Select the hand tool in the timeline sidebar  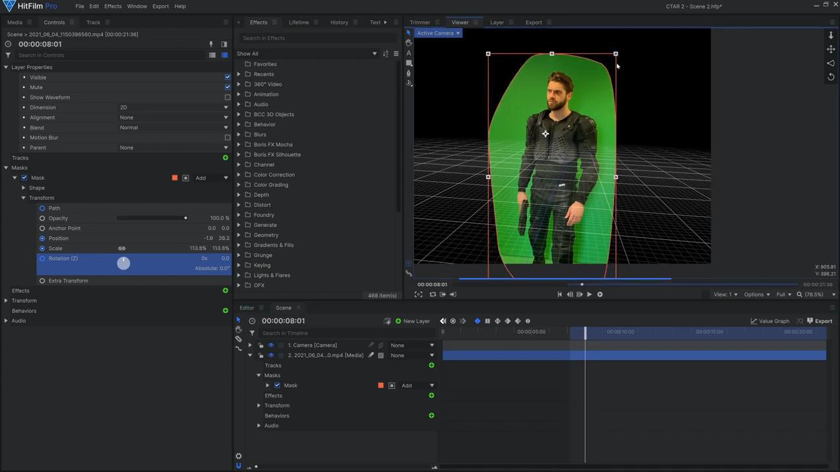[x=238, y=330]
